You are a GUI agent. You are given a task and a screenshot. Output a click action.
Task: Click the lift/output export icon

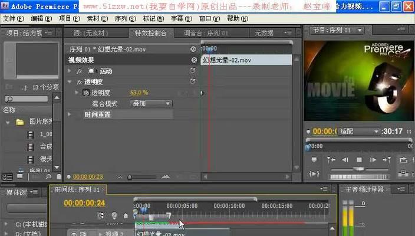point(403,160)
